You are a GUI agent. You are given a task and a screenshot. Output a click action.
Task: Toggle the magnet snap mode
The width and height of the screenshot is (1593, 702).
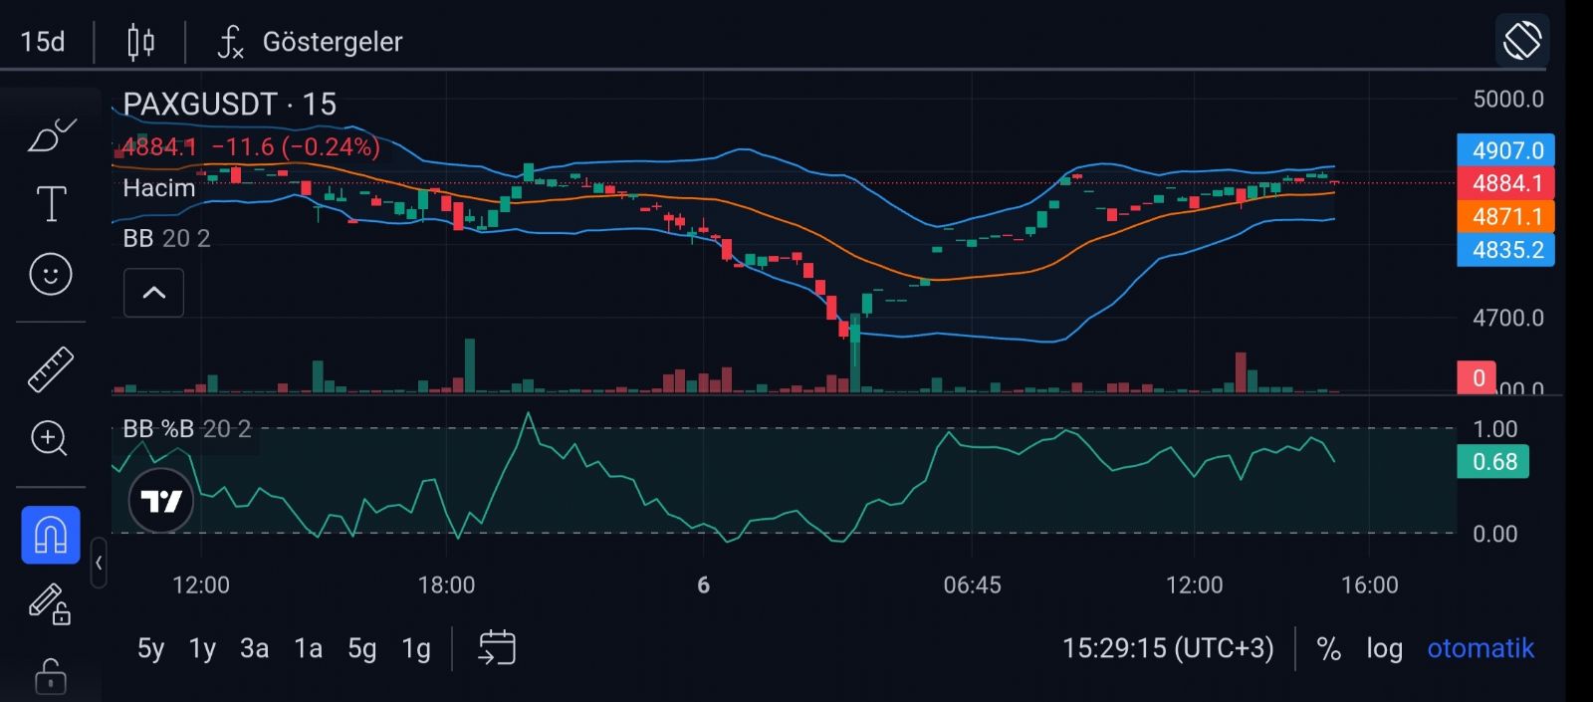tap(51, 535)
